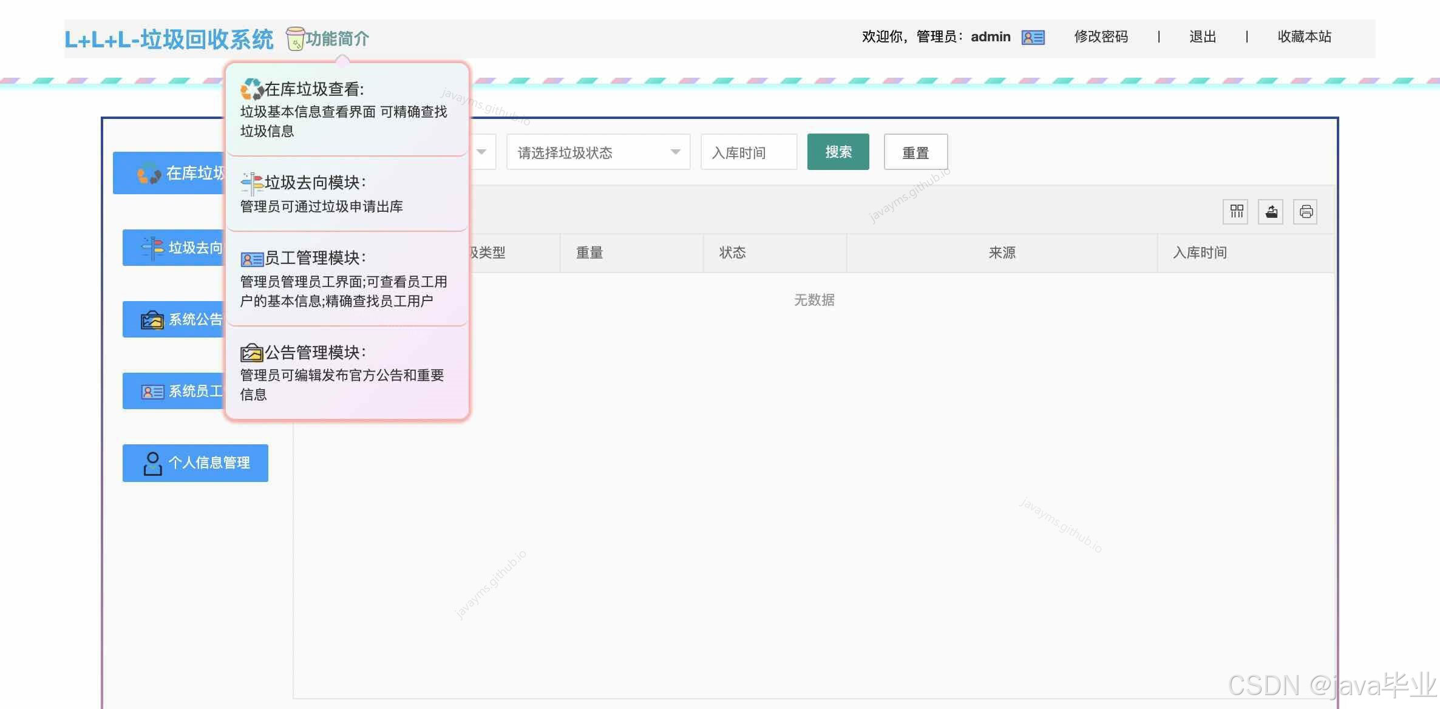Click the 状态 column header
This screenshot has height=709, width=1440.
[x=775, y=253]
